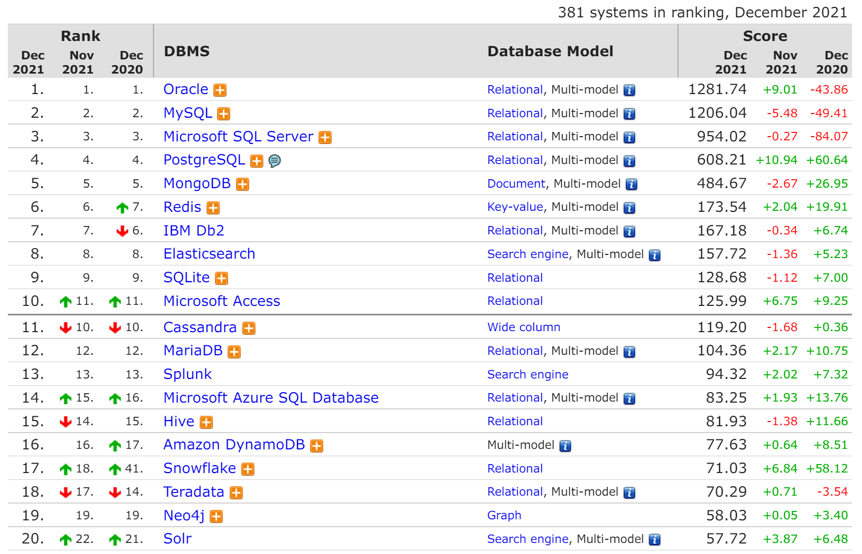This screenshot has width=862, height=554.
Task: Follow the Wide column link for Cassandra
Action: coord(524,327)
